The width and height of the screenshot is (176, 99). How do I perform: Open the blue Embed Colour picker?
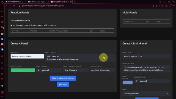pos(128,82)
